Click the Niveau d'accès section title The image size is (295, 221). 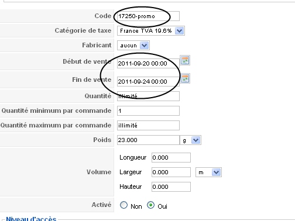(x=31, y=219)
